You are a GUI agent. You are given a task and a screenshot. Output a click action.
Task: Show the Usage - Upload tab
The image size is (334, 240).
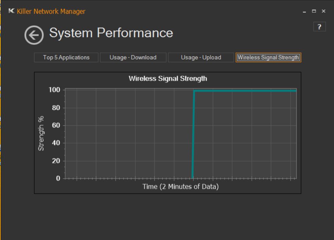click(201, 57)
